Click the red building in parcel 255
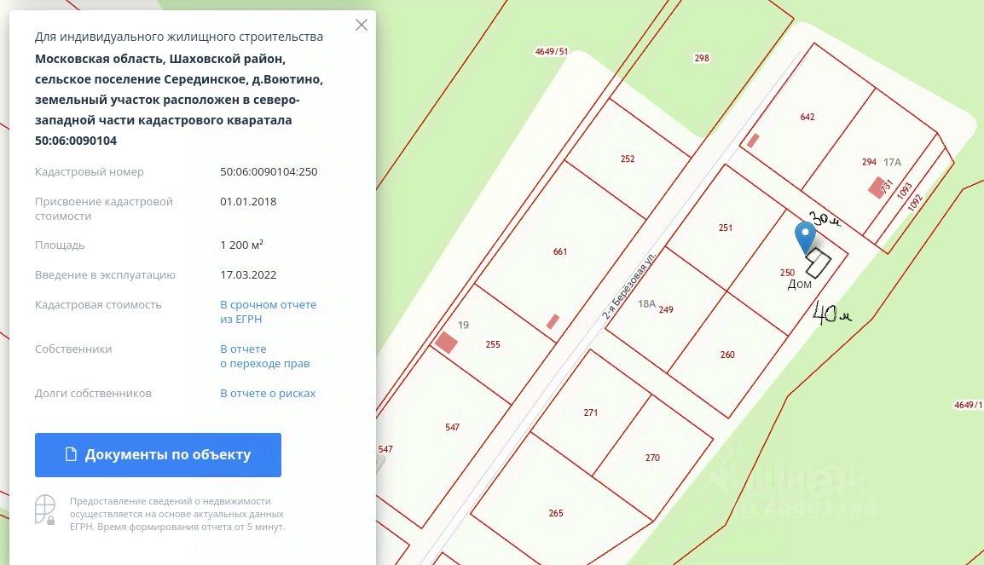The width and height of the screenshot is (984, 565). pos(446,343)
